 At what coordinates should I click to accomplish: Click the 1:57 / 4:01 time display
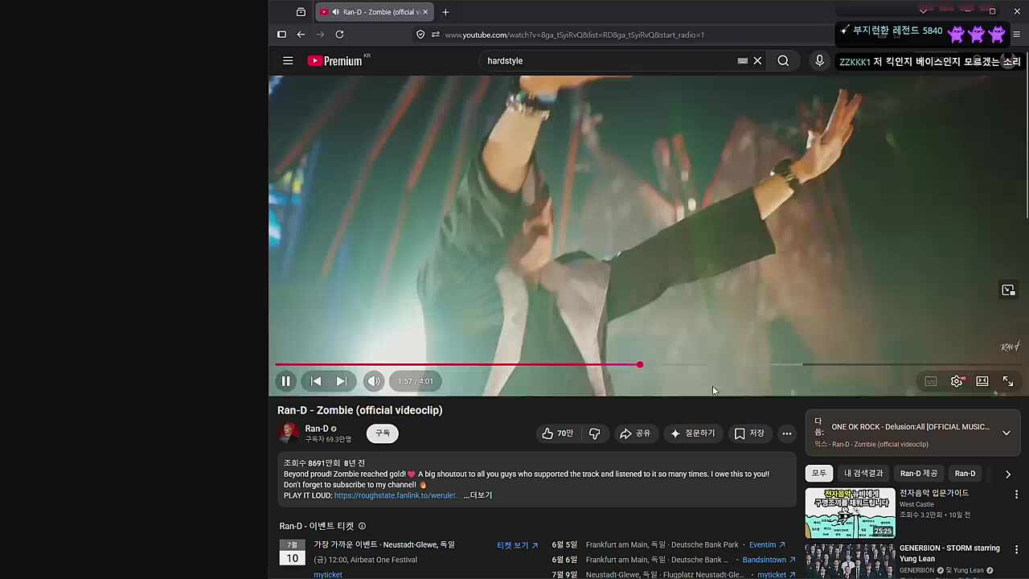416,381
